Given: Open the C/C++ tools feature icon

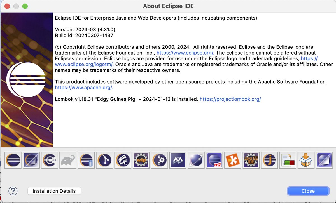Looking at the screenshot, I should coord(50,160).
